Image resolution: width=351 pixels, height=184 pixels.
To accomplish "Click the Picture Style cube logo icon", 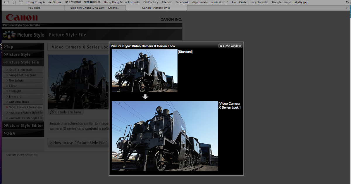I will pos(9,35).
